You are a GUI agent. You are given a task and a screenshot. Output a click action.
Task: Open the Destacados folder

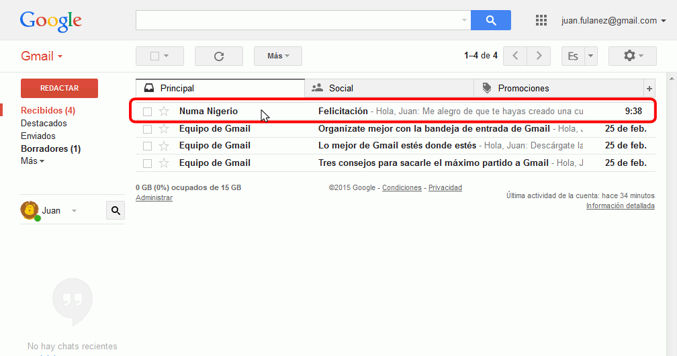[x=44, y=123]
